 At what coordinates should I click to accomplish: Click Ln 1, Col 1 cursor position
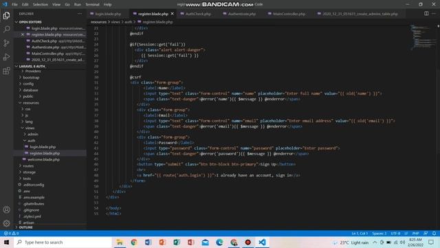click(360, 234)
